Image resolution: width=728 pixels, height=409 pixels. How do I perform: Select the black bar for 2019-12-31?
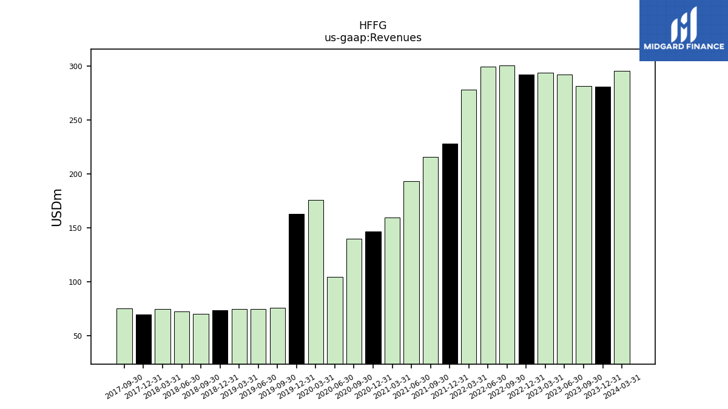pos(297,289)
